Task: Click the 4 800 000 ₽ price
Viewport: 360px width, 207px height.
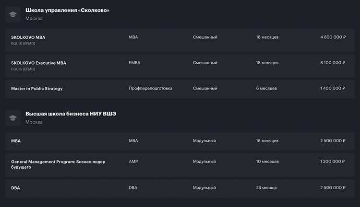Action: click(x=333, y=37)
